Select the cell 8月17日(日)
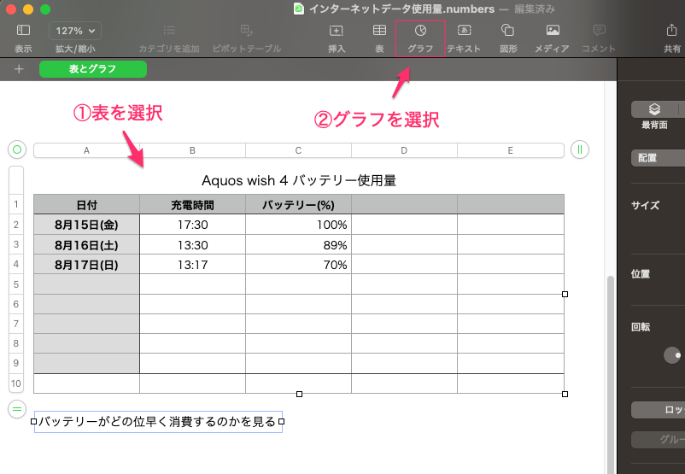 tap(86, 264)
